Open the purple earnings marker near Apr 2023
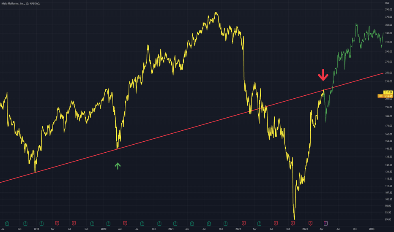 [326, 223]
